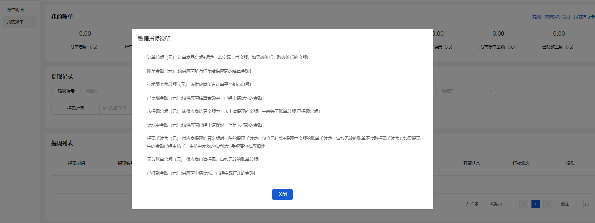Click the 打款状态 column header
The width and height of the screenshot is (595, 223).
(521, 163)
